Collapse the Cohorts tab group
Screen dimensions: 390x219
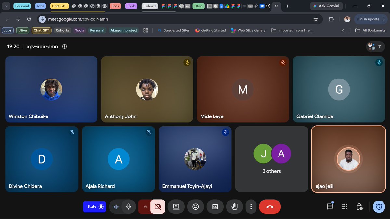click(150, 6)
